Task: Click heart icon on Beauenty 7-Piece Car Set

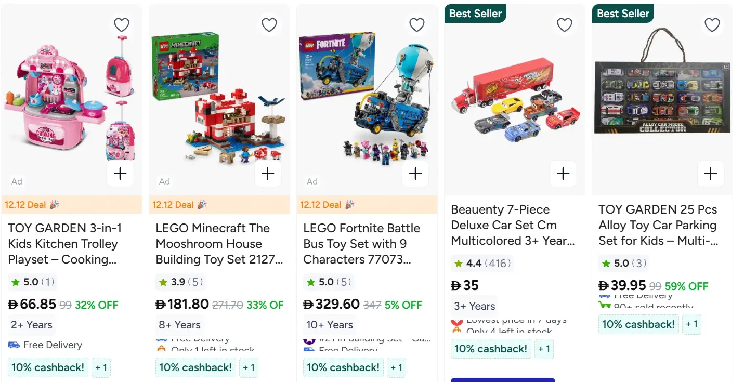Action: (x=564, y=25)
